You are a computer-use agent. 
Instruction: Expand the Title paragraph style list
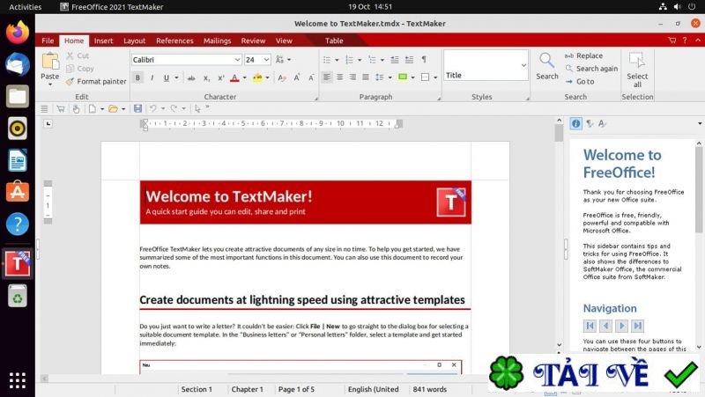tap(523, 63)
